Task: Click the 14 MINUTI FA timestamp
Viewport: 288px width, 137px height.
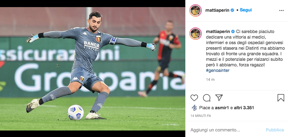Action: (201, 116)
